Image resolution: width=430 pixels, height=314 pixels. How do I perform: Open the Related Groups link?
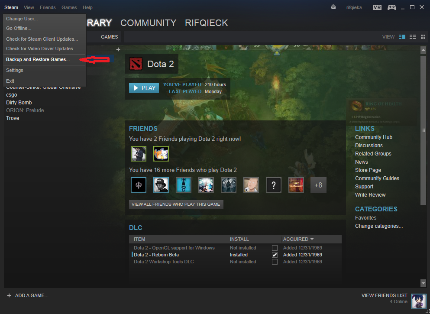point(373,154)
